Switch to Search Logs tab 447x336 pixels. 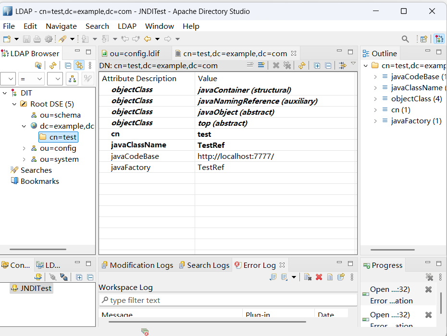point(204,265)
